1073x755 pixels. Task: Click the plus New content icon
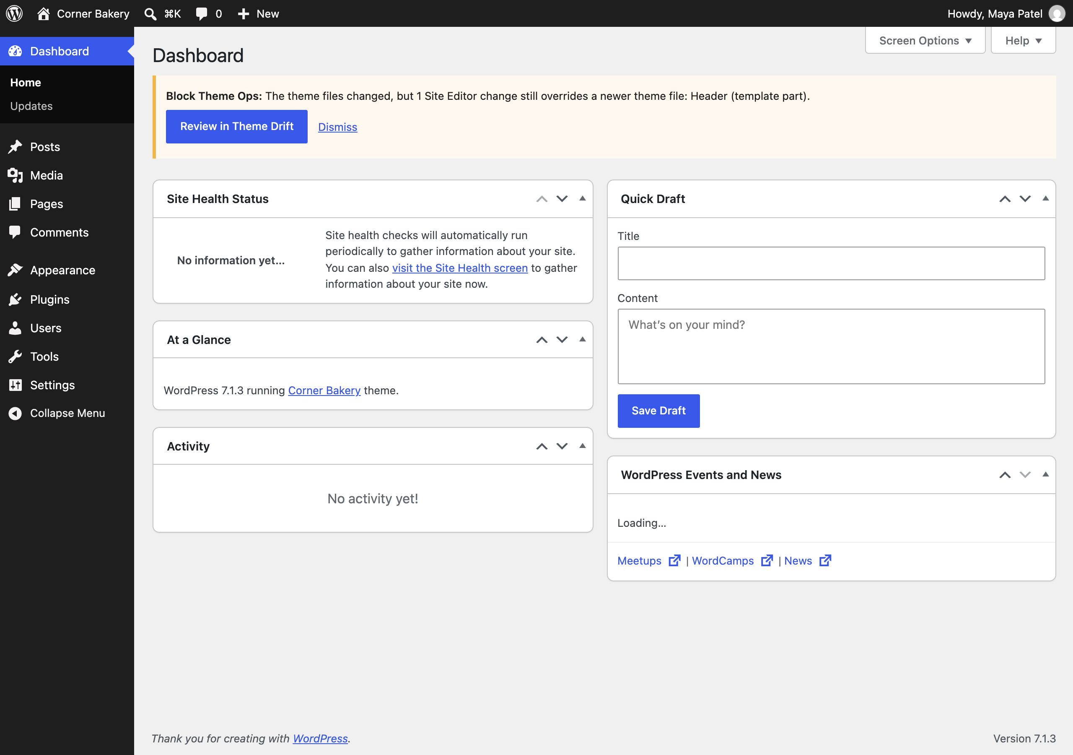[x=243, y=13]
